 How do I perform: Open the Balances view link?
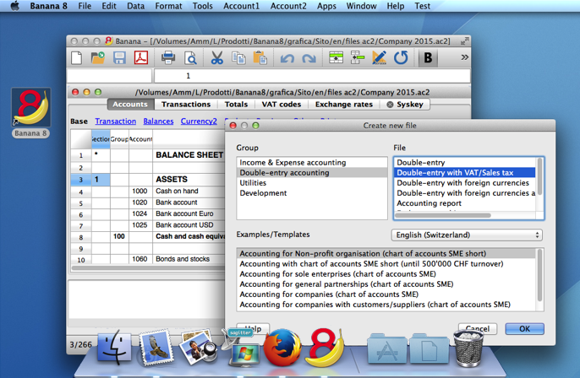click(158, 121)
